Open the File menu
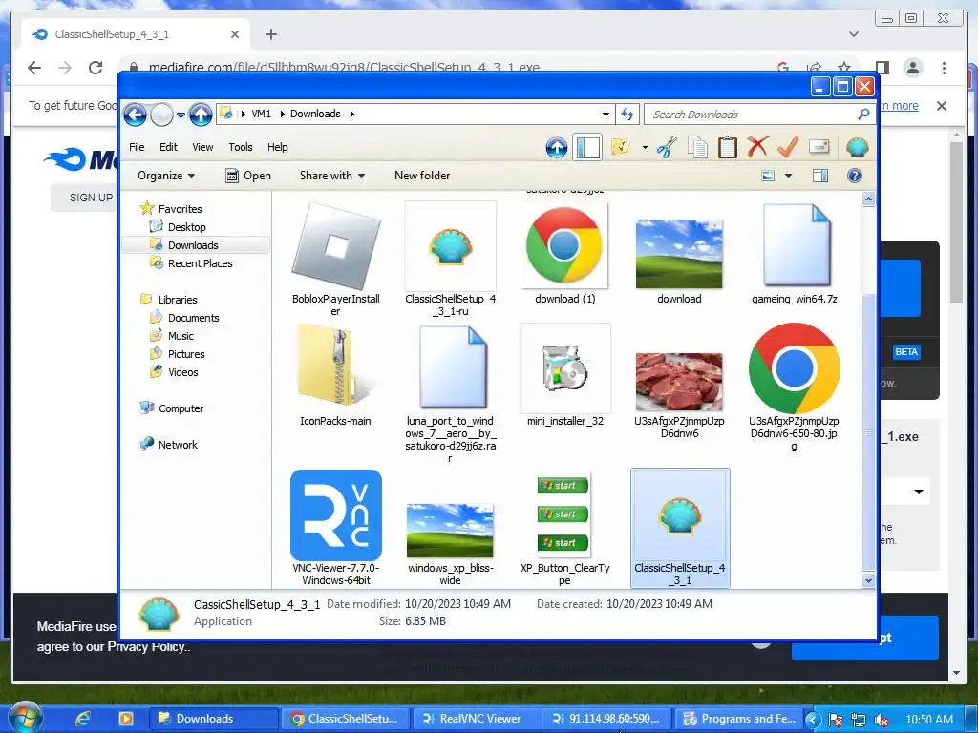978x733 pixels. [x=137, y=147]
